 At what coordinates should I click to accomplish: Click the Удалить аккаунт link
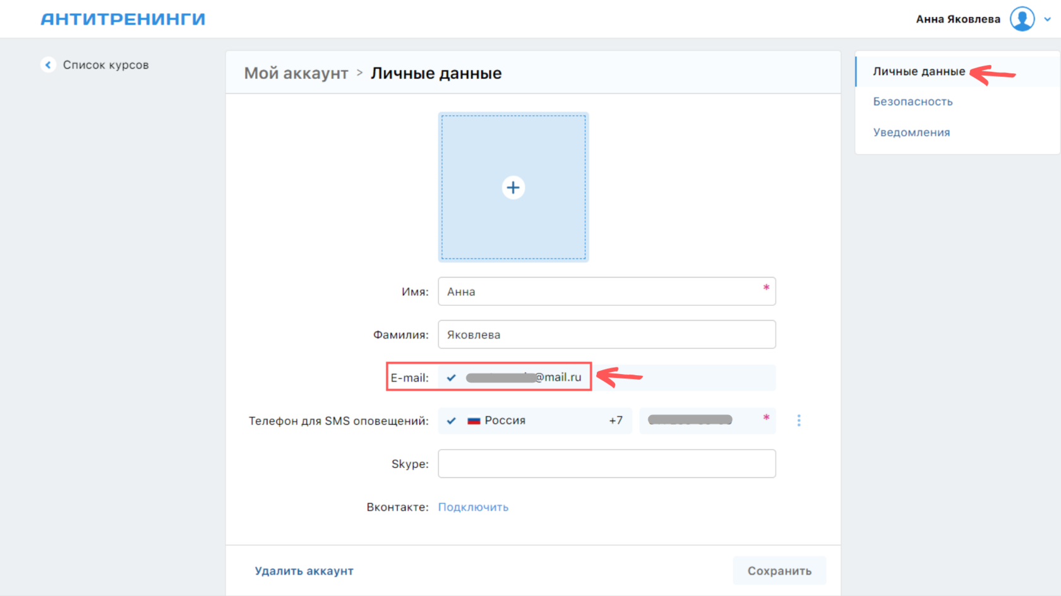coord(304,571)
